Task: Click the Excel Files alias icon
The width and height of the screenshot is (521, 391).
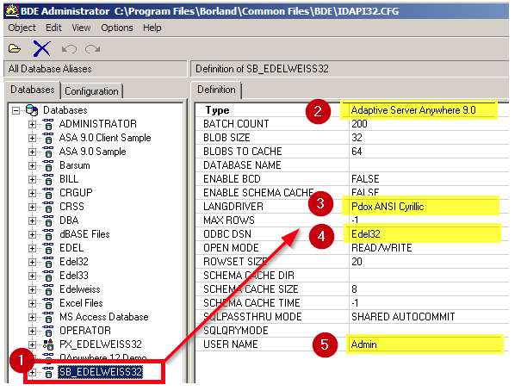Action: (48, 303)
